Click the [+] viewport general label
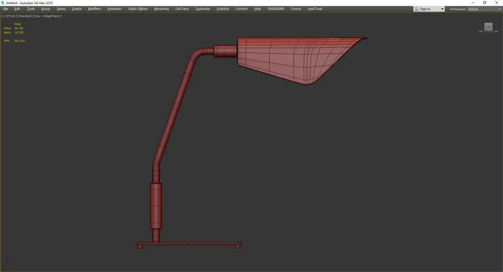Screen dimensions: 503x272 [x=4, y=16]
